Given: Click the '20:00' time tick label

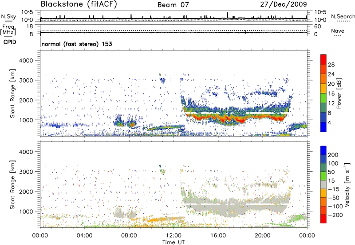Looking at the screenshot, I should 262,236.
